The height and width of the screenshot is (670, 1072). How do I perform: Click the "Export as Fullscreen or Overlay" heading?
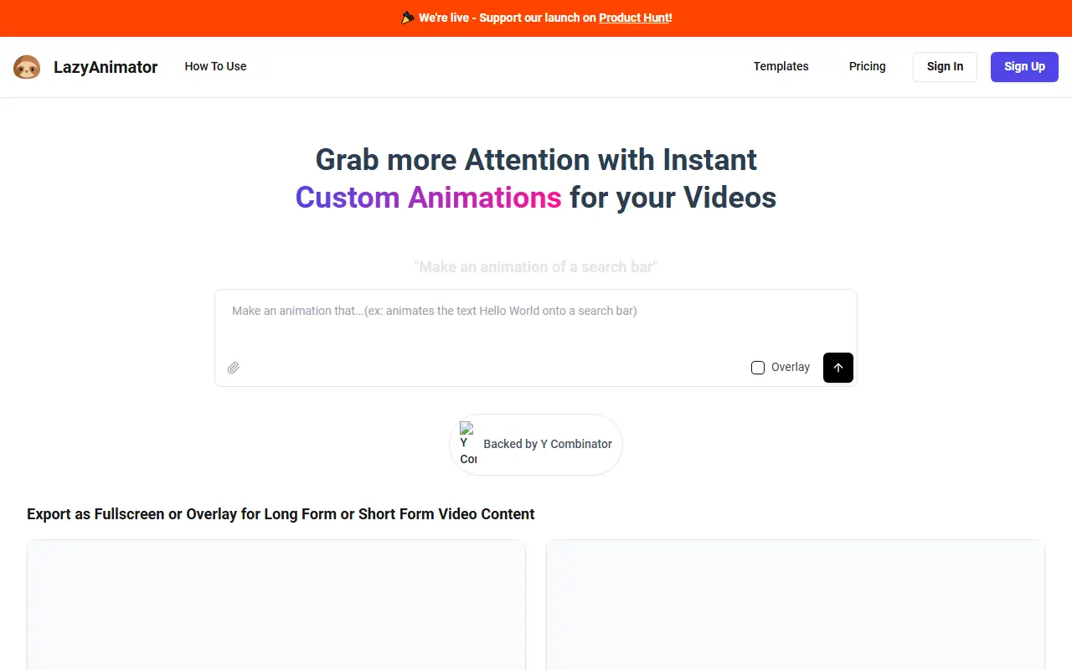281,514
